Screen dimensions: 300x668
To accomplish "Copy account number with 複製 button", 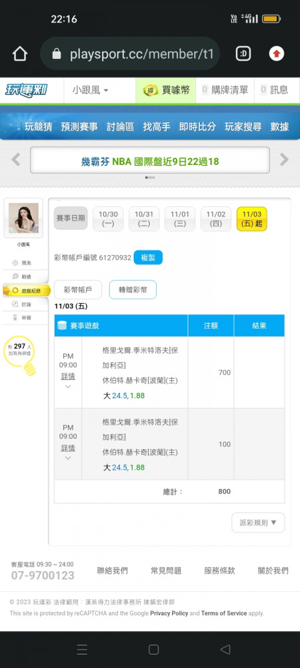I will 148,258.
